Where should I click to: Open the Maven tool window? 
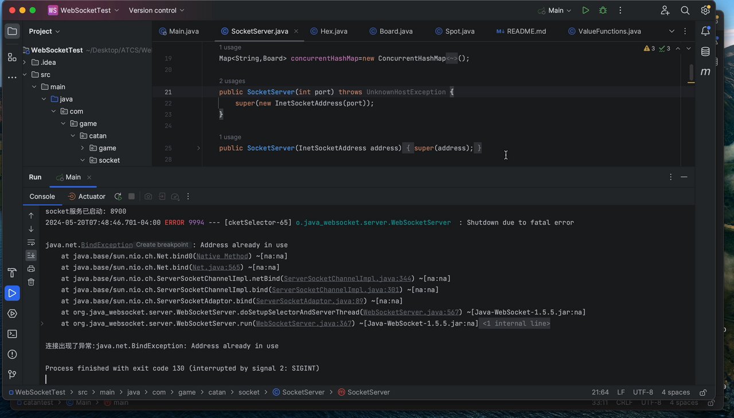[x=705, y=72]
